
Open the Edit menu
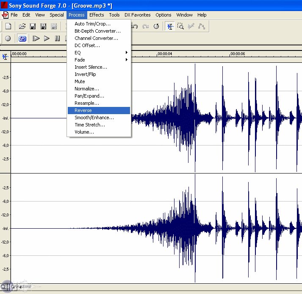(26, 15)
